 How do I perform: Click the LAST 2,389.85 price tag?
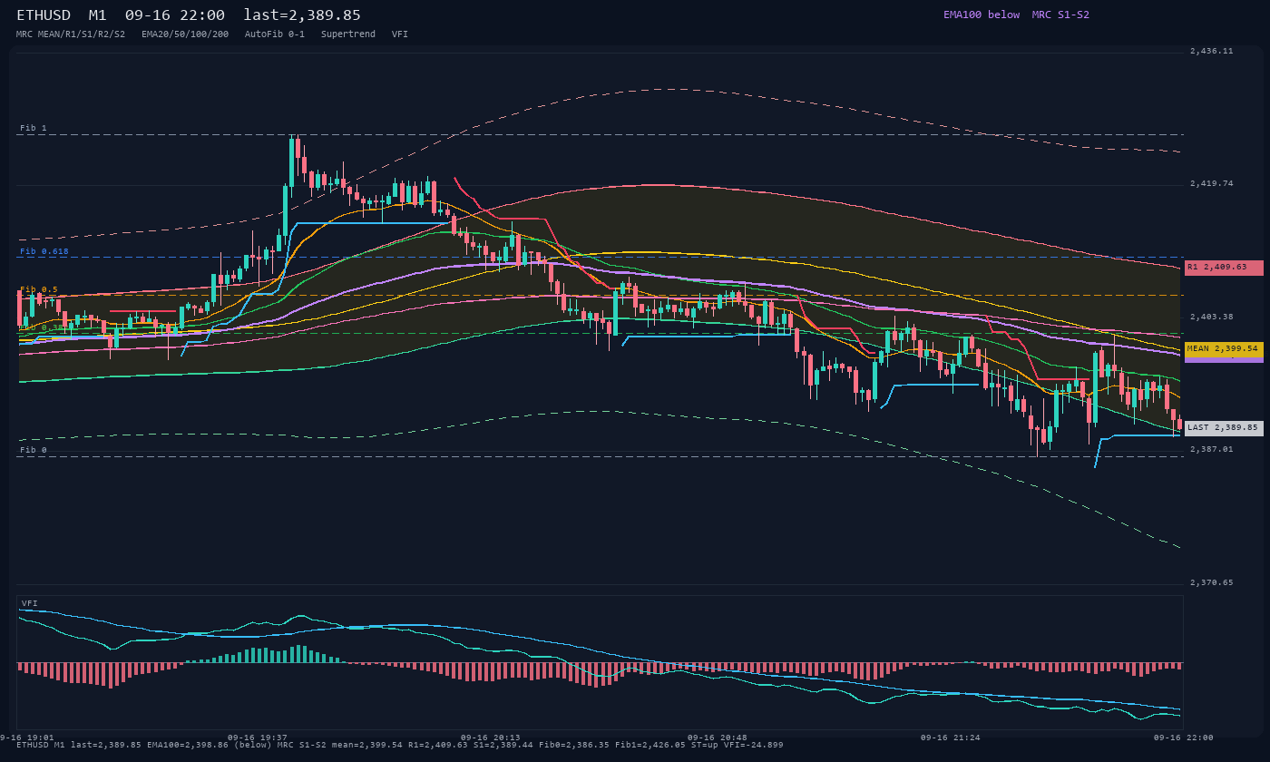(x=1224, y=427)
